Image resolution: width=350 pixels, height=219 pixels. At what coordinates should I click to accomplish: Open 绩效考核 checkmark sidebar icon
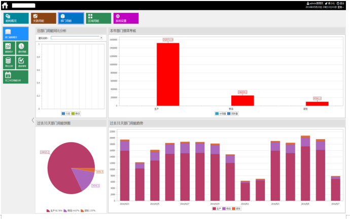tap(22, 63)
